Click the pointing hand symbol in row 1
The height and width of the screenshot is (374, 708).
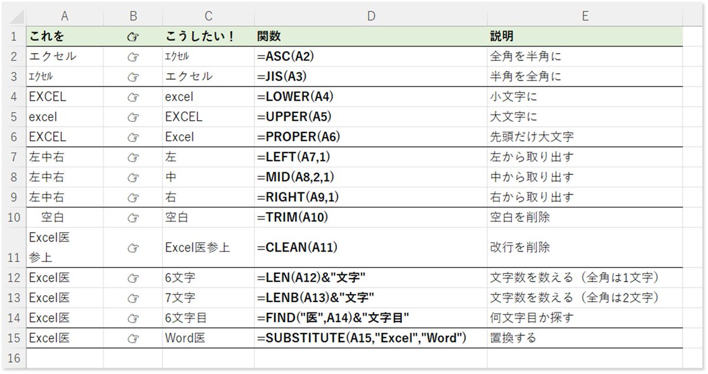point(133,37)
